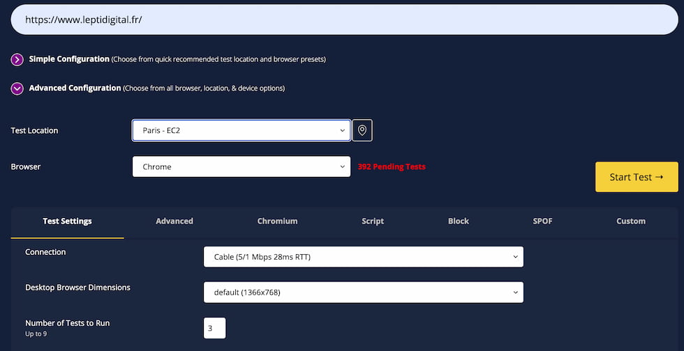Click the Browser label
The width and height of the screenshot is (684, 351).
[x=26, y=166]
